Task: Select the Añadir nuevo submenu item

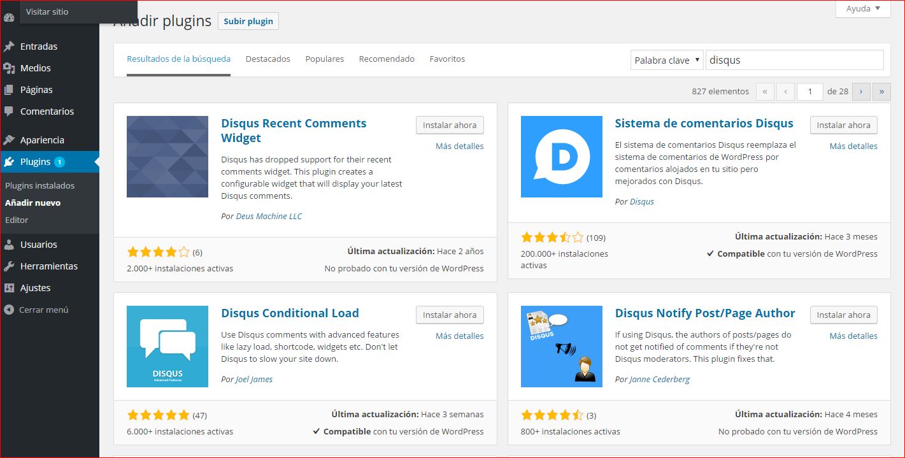Action: [32, 203]
